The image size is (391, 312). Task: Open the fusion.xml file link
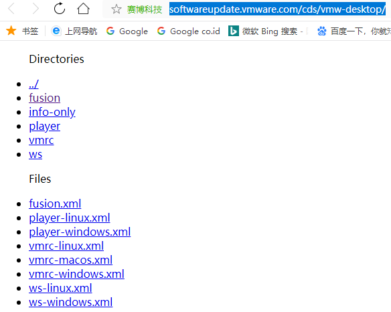(55, 204)
